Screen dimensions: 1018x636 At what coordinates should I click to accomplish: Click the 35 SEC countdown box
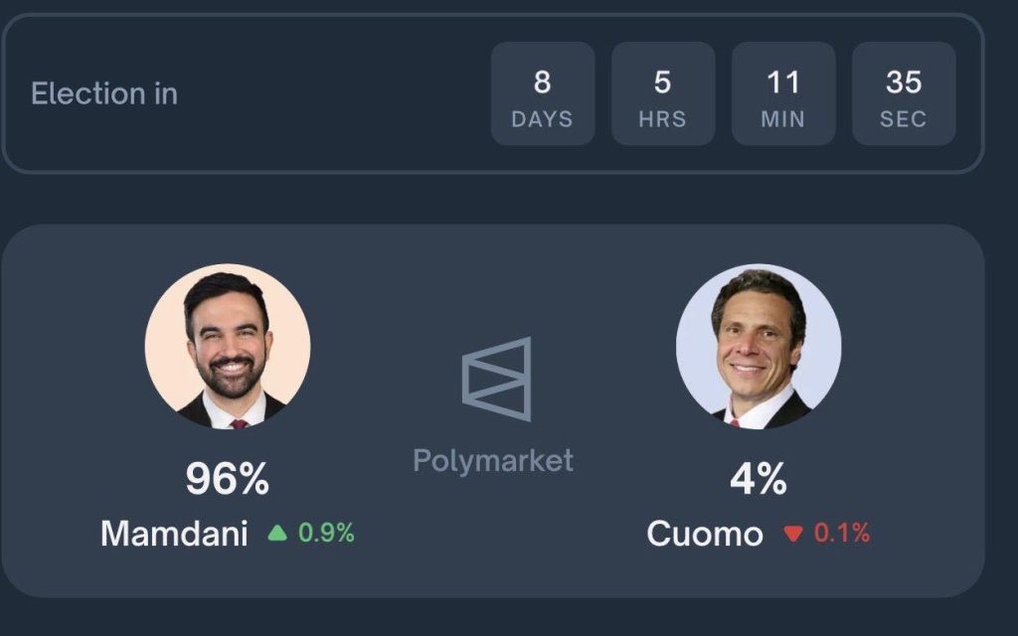pyautogui.click(x=904, y=94)
